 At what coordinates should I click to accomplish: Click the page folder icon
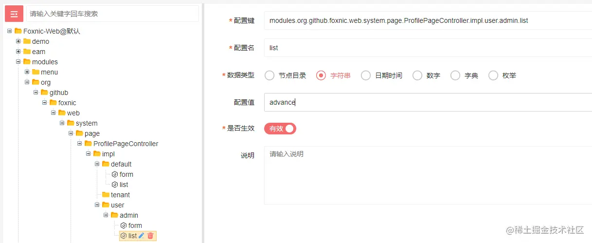coord(79,133)
